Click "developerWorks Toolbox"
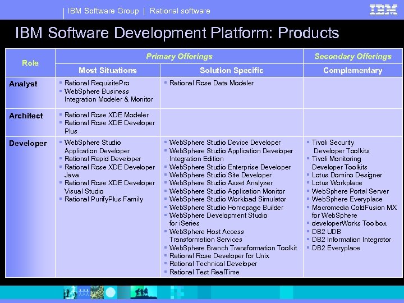 [349, 223]
